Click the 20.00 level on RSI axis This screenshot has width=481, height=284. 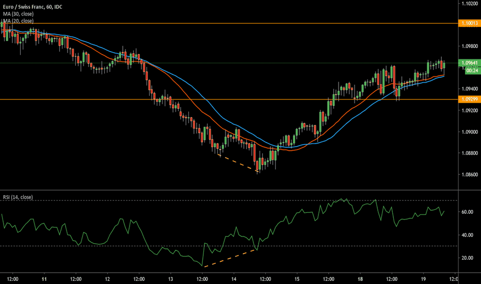468,258
